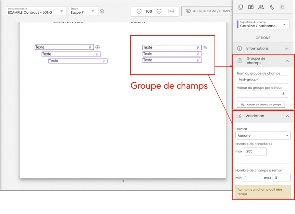
Task: Click the Nom du groupe de champs input
Action: [x=262, y=80]
